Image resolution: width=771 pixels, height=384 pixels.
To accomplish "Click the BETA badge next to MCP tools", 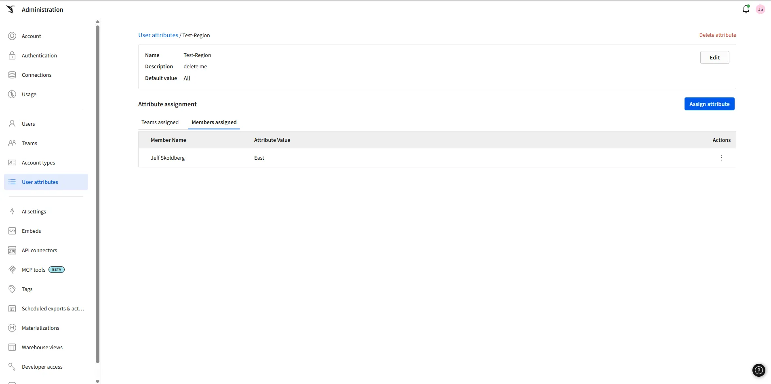I will tap(57, 270).
